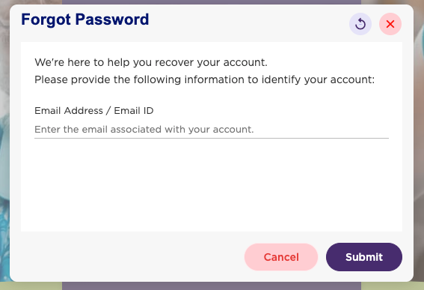Click the circular reset arrow icon
This screenshot has height=290, width=424.
360,24
